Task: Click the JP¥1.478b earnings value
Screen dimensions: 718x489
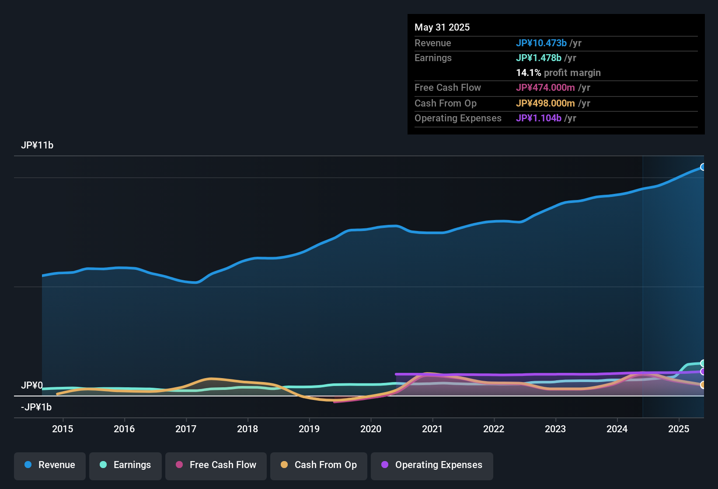Action: [x=539, y=58]
